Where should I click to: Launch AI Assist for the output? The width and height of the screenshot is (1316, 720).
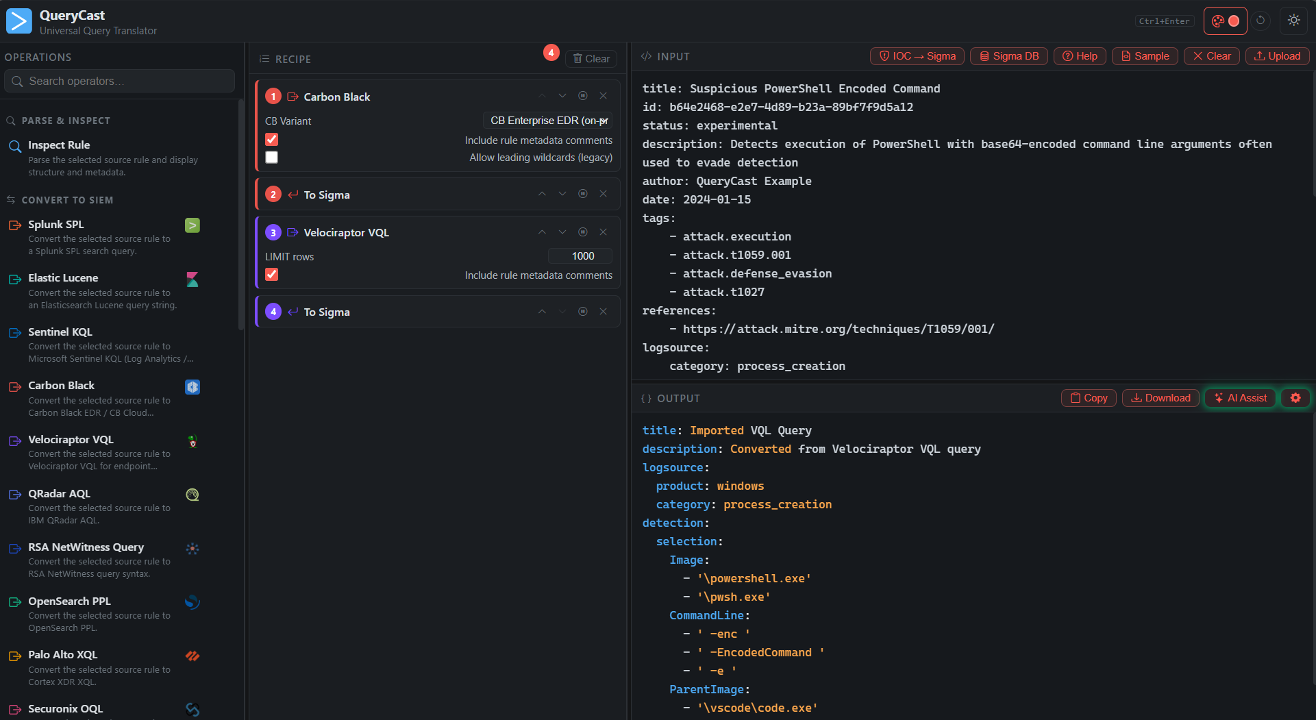tap(1240, 398)
